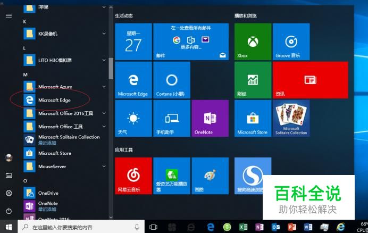Click the 生活动态 group title

click(x=124, y=16)
